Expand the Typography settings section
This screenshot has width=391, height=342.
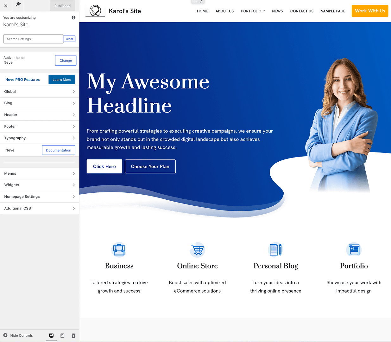(40, 138)
